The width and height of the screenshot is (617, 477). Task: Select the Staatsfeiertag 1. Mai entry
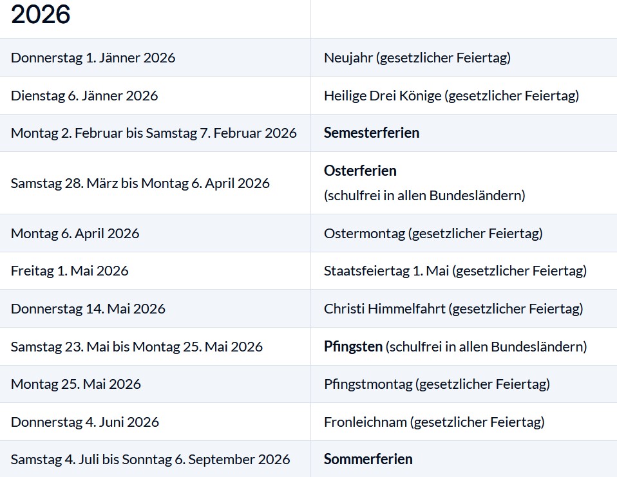[455, 271]
